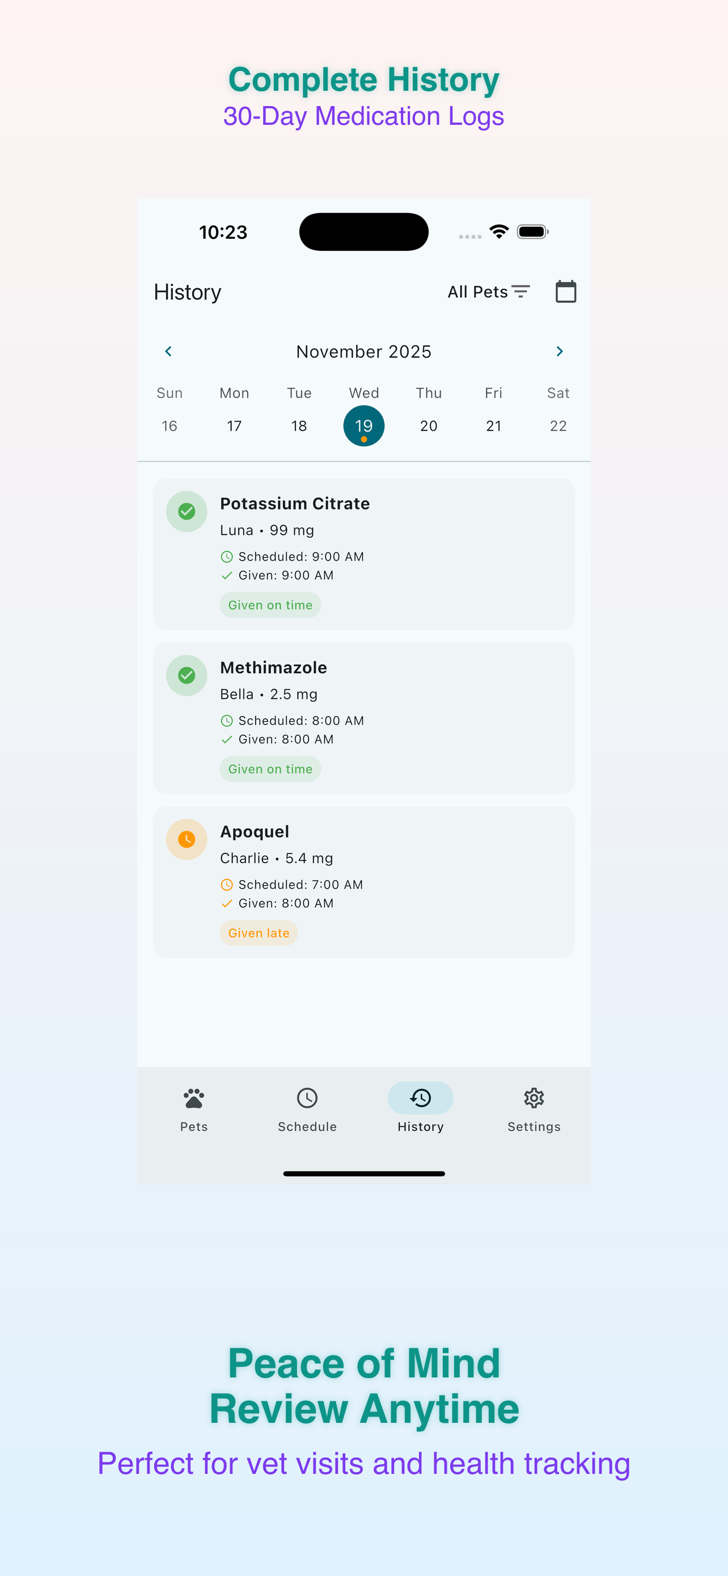Viewport: 728px width, 1576px height.
Task: Go to next week with right chevron
Action: 559,351
